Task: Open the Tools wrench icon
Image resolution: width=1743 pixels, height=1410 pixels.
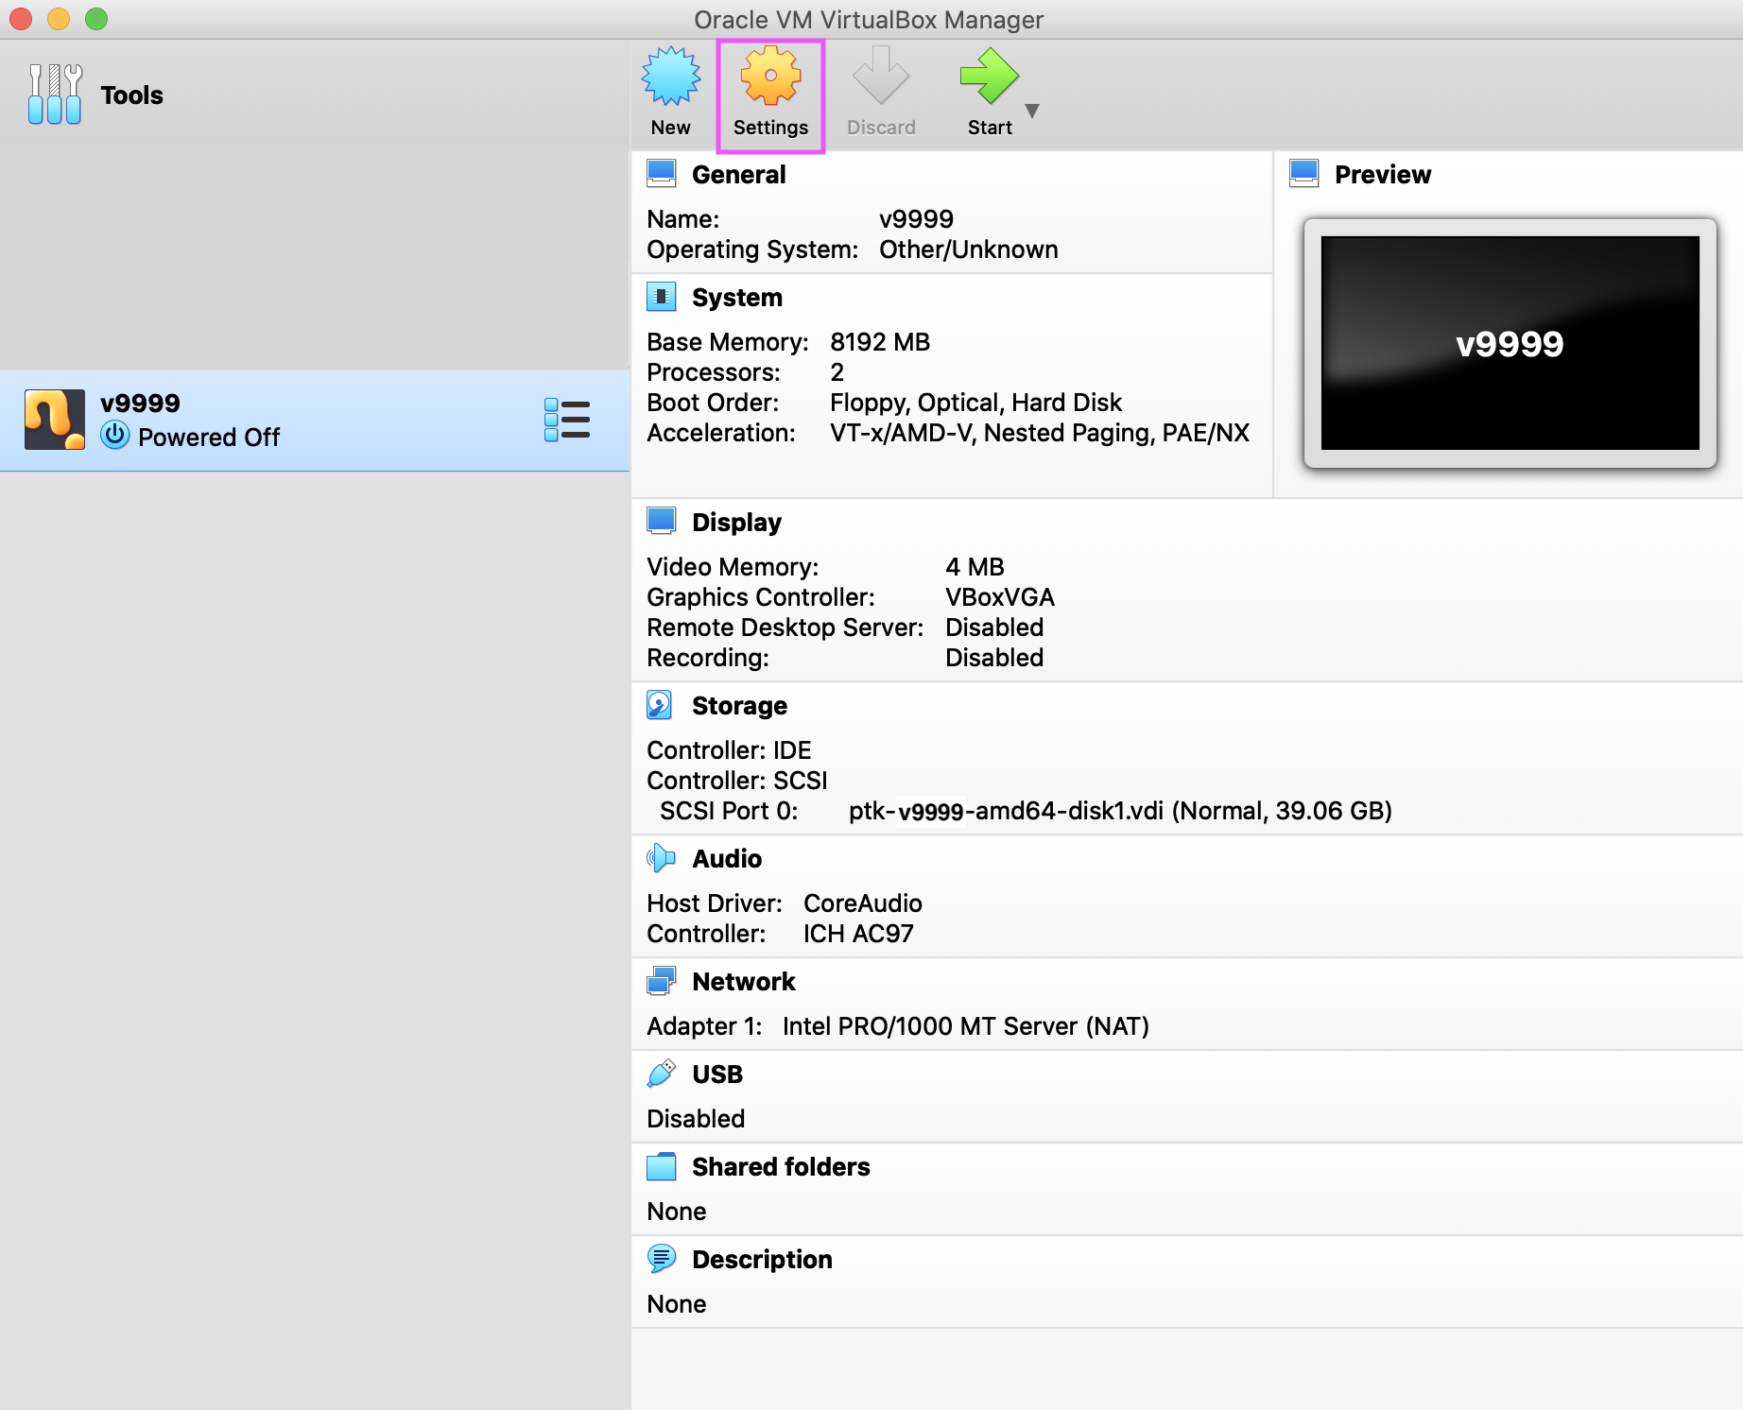Action: pyautogui.click(x=55, y=95)
